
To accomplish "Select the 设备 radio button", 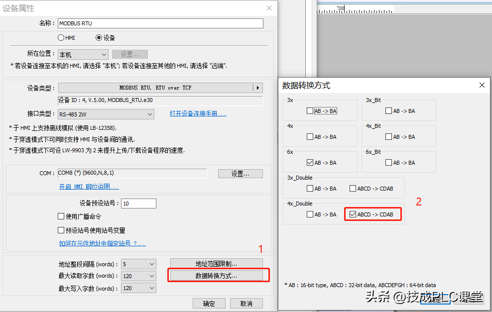I will 99,38.
